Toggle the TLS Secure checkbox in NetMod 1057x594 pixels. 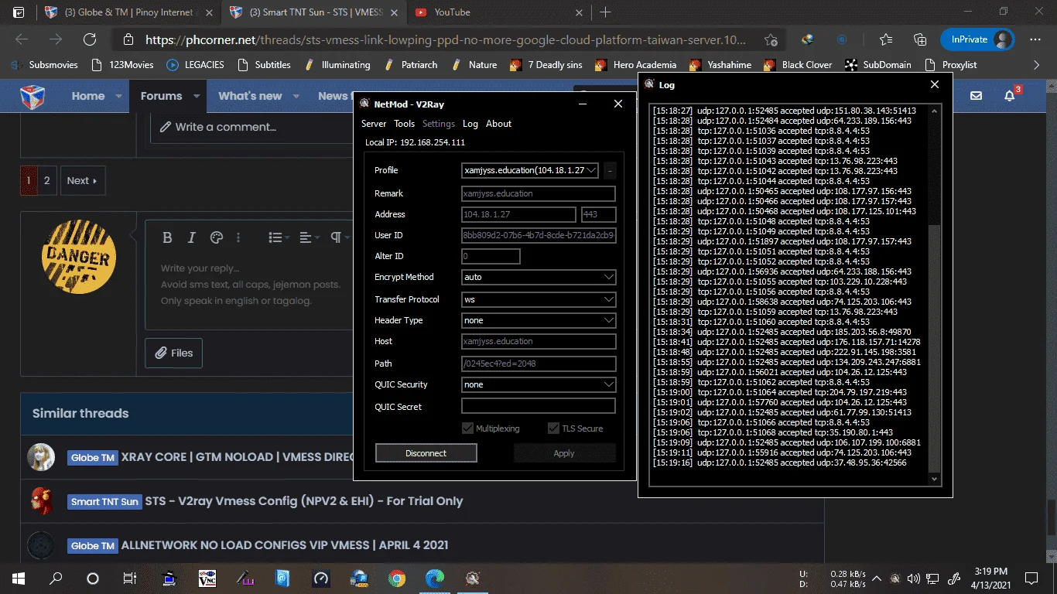553,428
